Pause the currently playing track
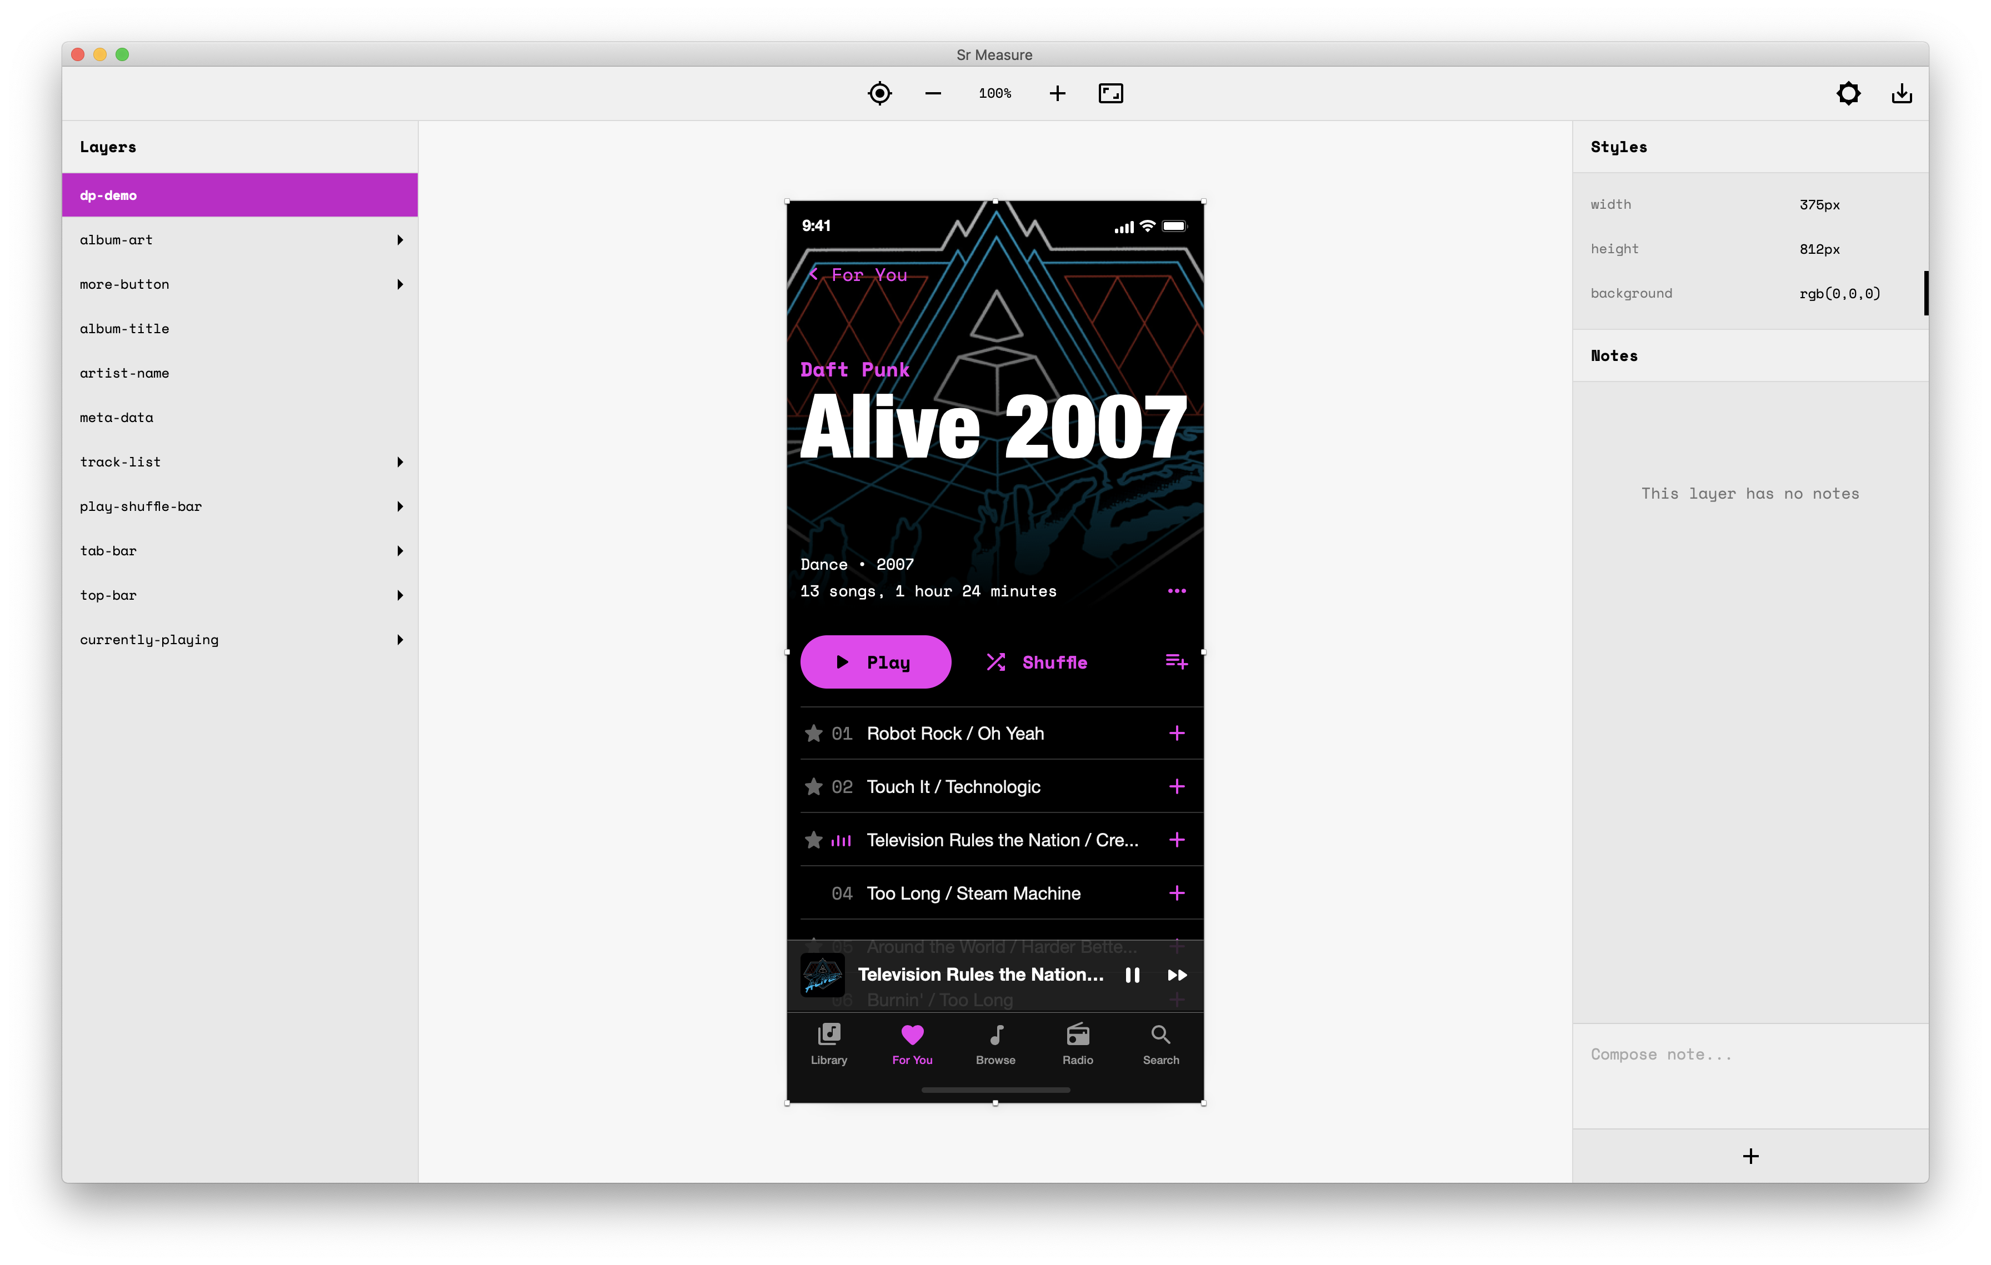 (1132, 975)
